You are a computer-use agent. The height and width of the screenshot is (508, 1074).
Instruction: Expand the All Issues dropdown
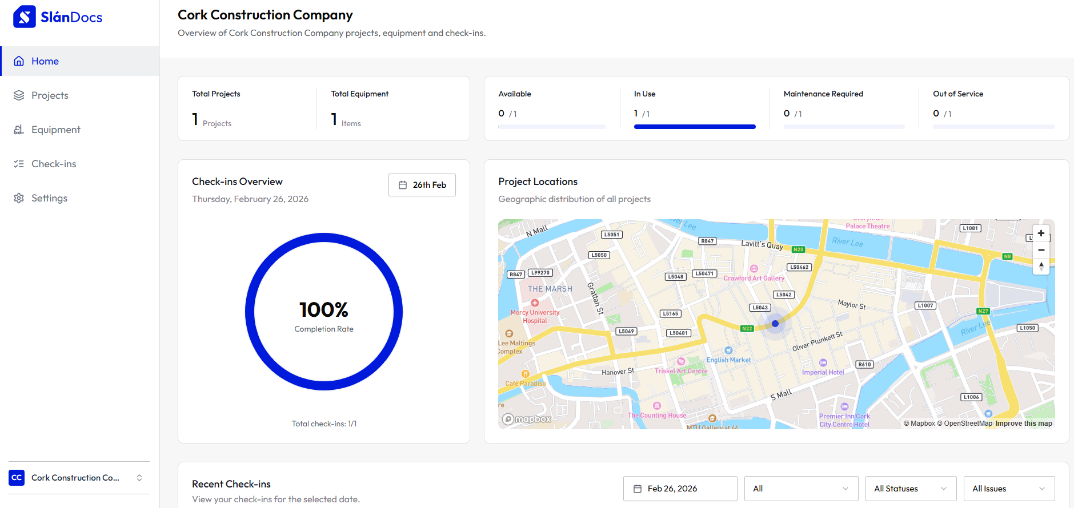(1009, 489)
